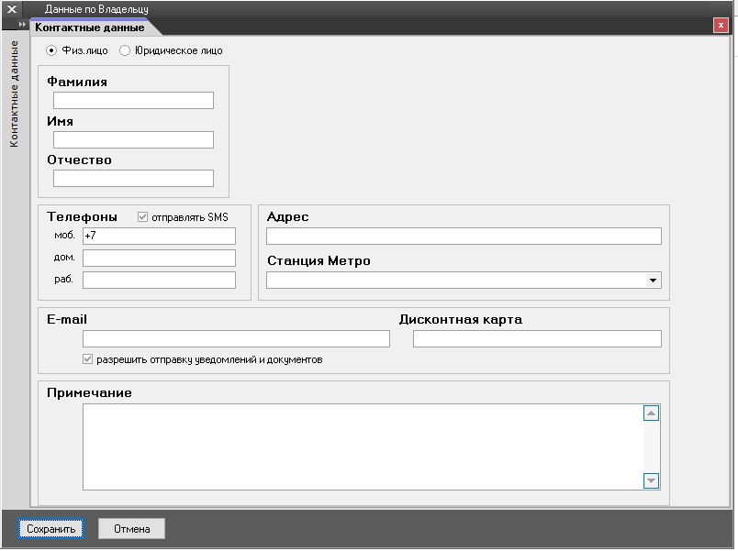Click the Примечание scroll up arrow
This screenshot has width=738, height=551.
(651, 413)
